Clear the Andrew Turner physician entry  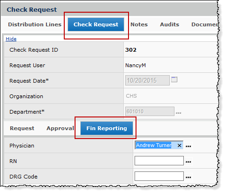tap(179, 146)
